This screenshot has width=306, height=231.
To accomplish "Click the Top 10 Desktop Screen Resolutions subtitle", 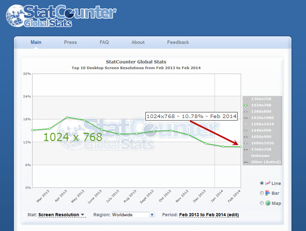I will (136, 68).
